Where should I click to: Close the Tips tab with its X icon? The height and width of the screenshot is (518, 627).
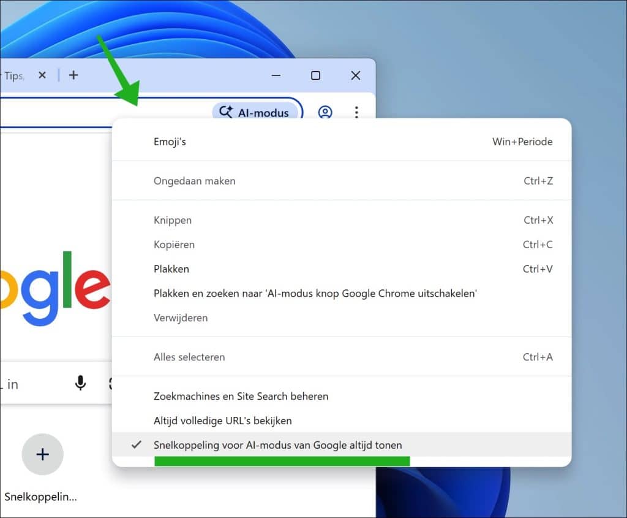[x=42, y=75]
